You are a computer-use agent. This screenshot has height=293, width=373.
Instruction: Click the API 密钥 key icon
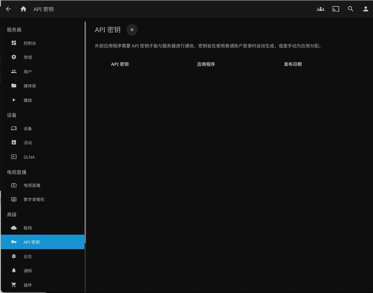click(x=14, y=242)
